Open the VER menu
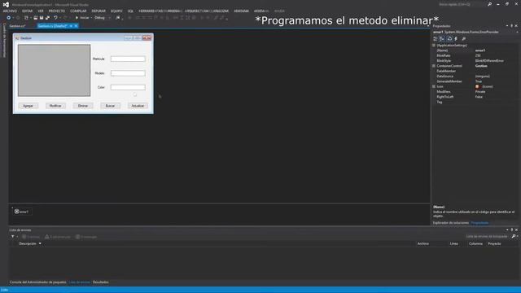The image size is (521, 293). point(41,11)
